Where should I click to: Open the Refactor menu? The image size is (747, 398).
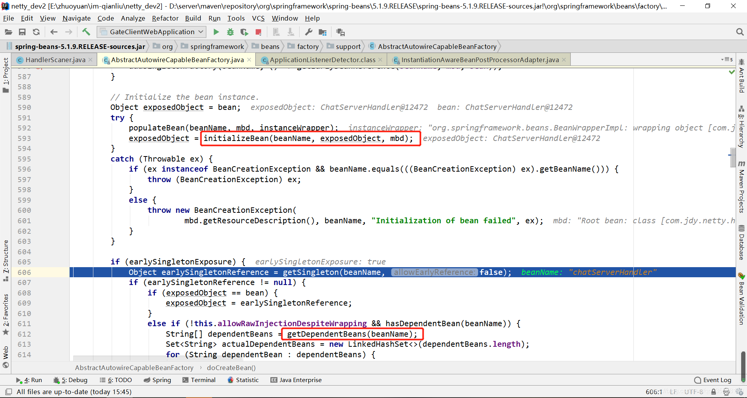point(165,18)
